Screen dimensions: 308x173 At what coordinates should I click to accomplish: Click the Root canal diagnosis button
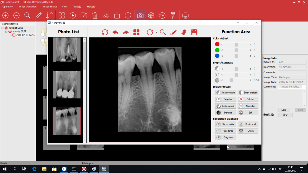point(248,124)
